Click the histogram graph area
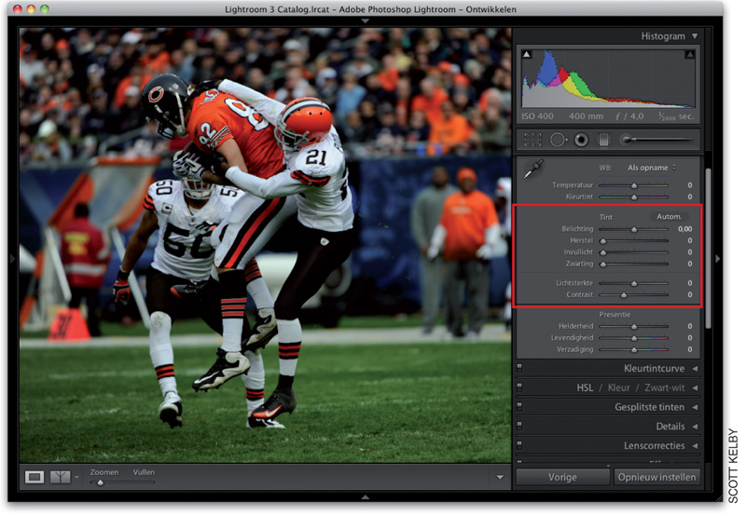 (608, 78)
